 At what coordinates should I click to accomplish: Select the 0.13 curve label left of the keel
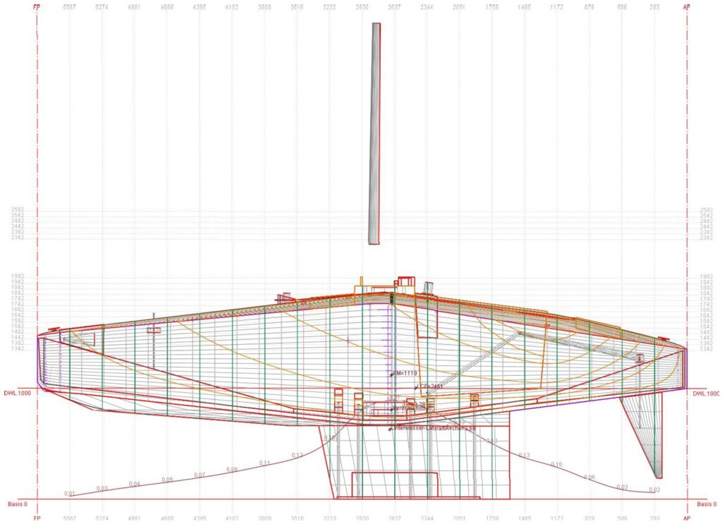pos(298,456)
